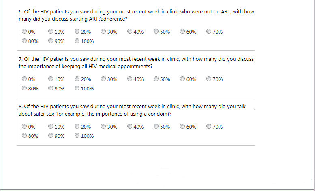Choose 20% for question 8 on safer sex
315x191 pixels.
77,127
